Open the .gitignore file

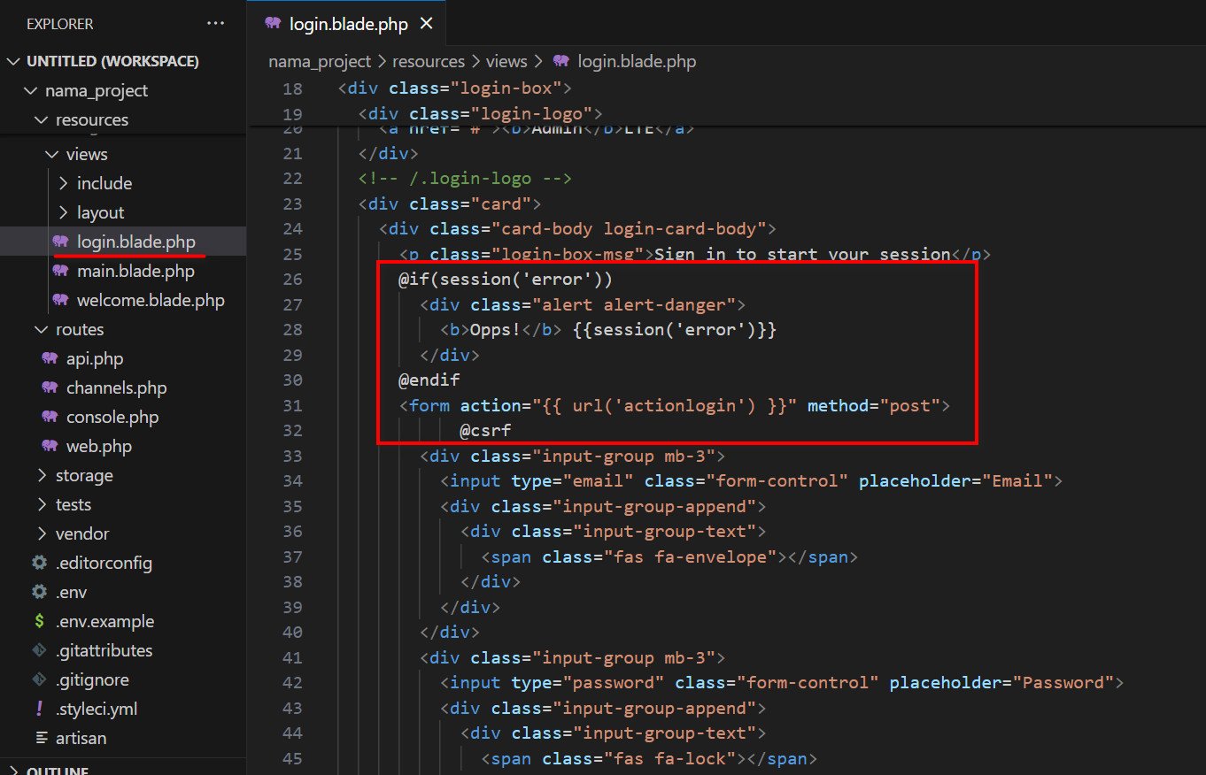[x=123, y=679]
